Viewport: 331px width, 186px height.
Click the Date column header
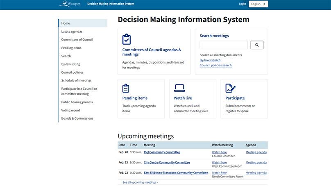tap(122, 145)
